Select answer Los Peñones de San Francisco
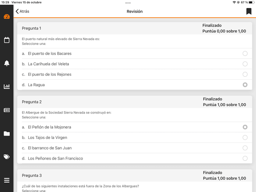The width and height of the screenshot is (256, 192). [245, 158]
